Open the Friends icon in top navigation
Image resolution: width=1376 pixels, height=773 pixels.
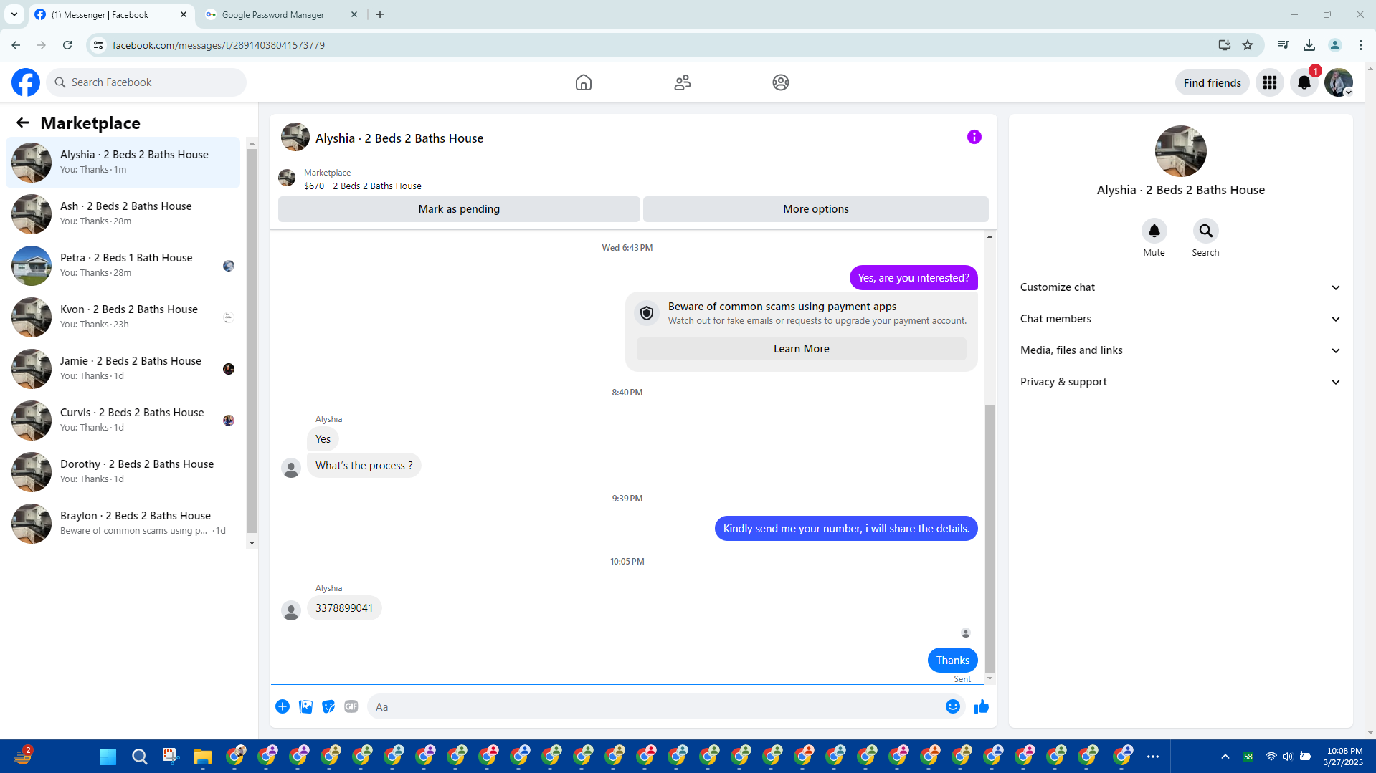683,82
